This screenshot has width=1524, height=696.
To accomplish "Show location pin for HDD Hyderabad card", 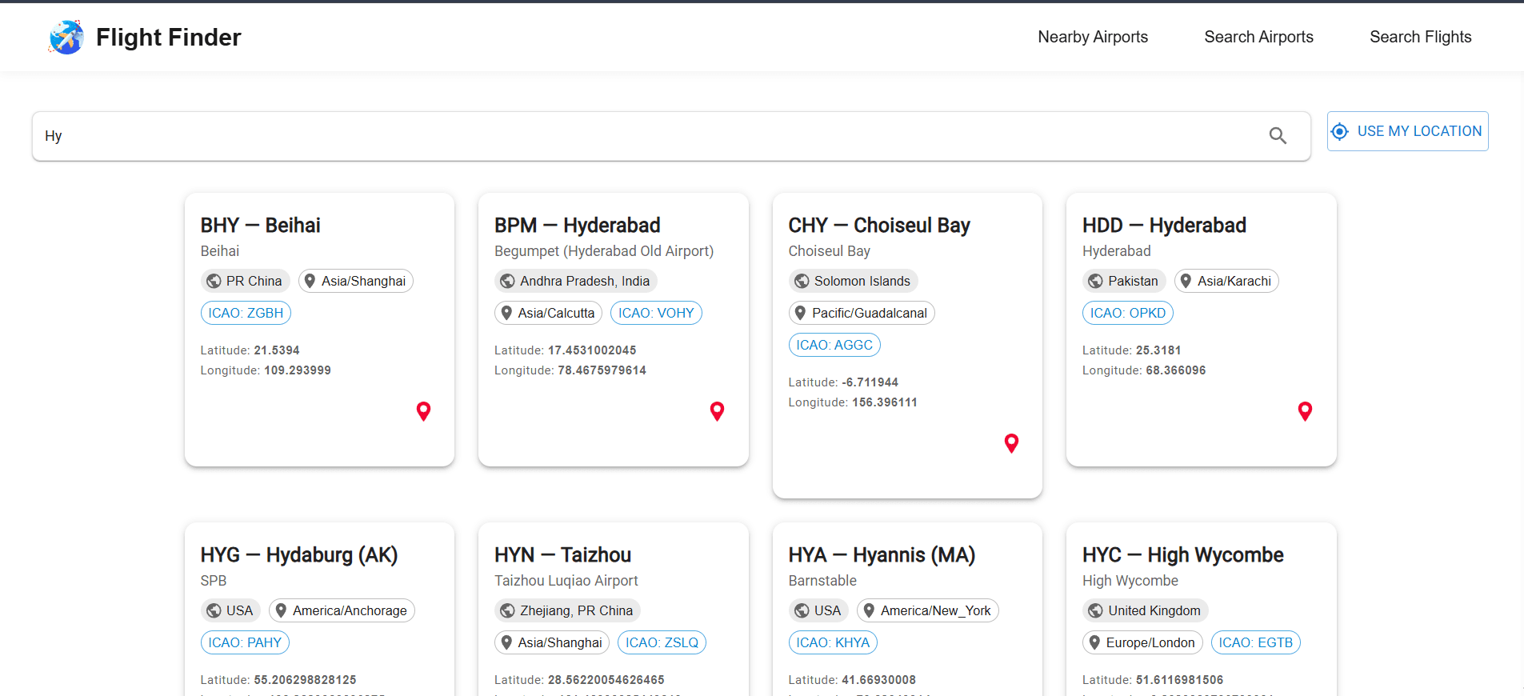I will (x=1305, y=411).
